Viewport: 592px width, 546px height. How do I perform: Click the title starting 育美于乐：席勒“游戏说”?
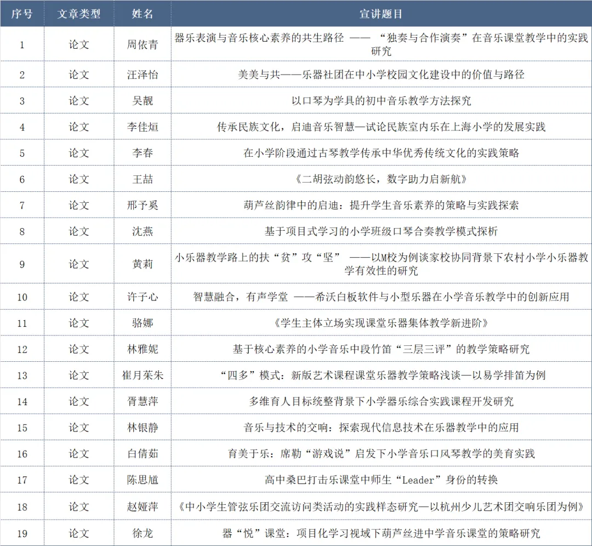click(x=381, y=453)
